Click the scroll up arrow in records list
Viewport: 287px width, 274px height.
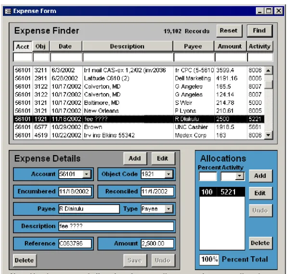click(x=268, y=70)
